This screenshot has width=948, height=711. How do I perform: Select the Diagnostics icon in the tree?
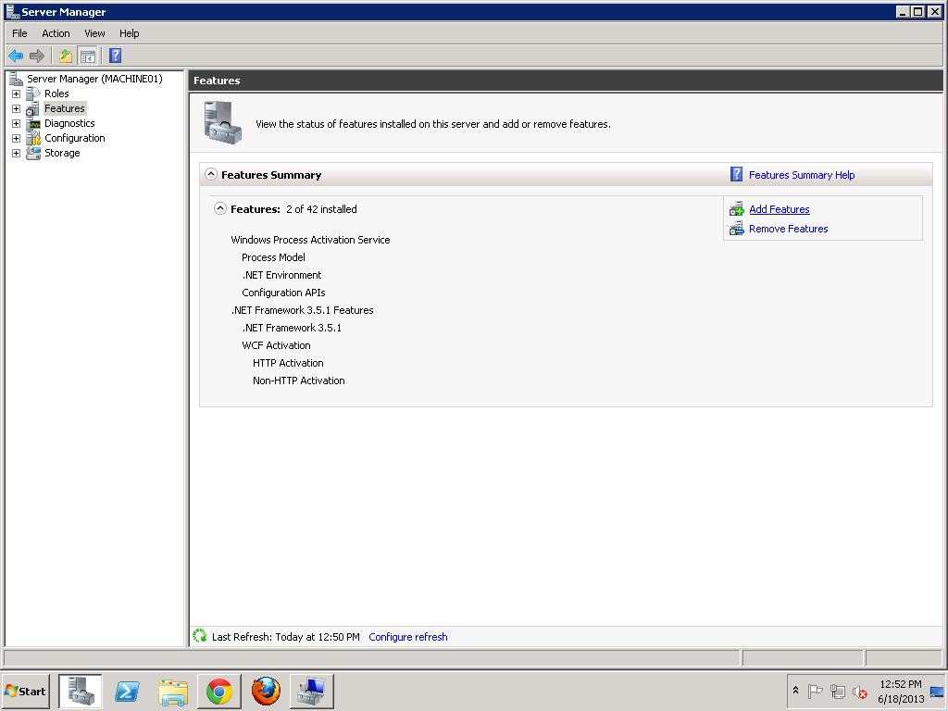click(31, 122)
